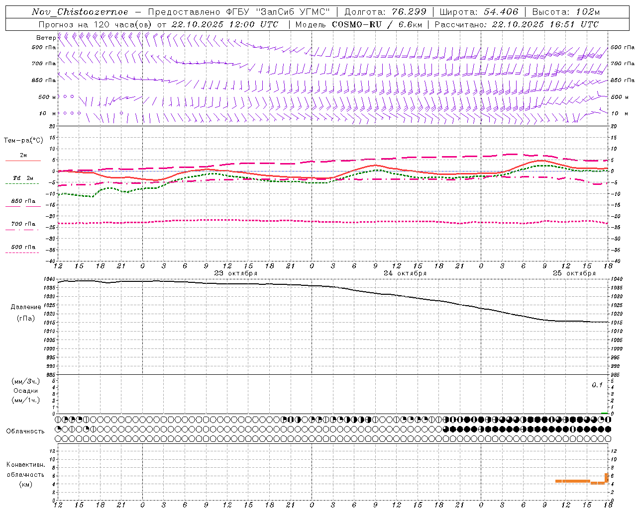Click the (мм/1ч.) precipitation unit label

tap(26, 400)
